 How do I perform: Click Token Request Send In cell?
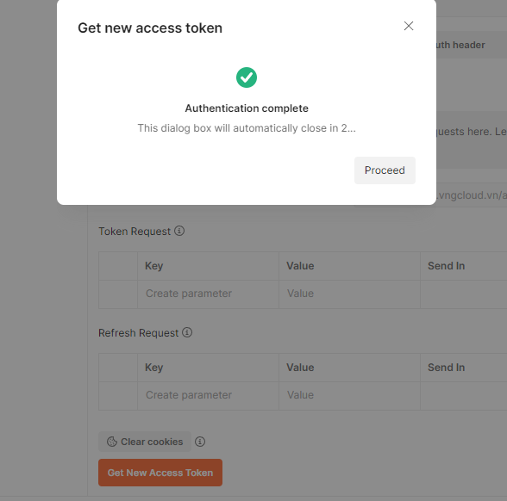[464, 294]
